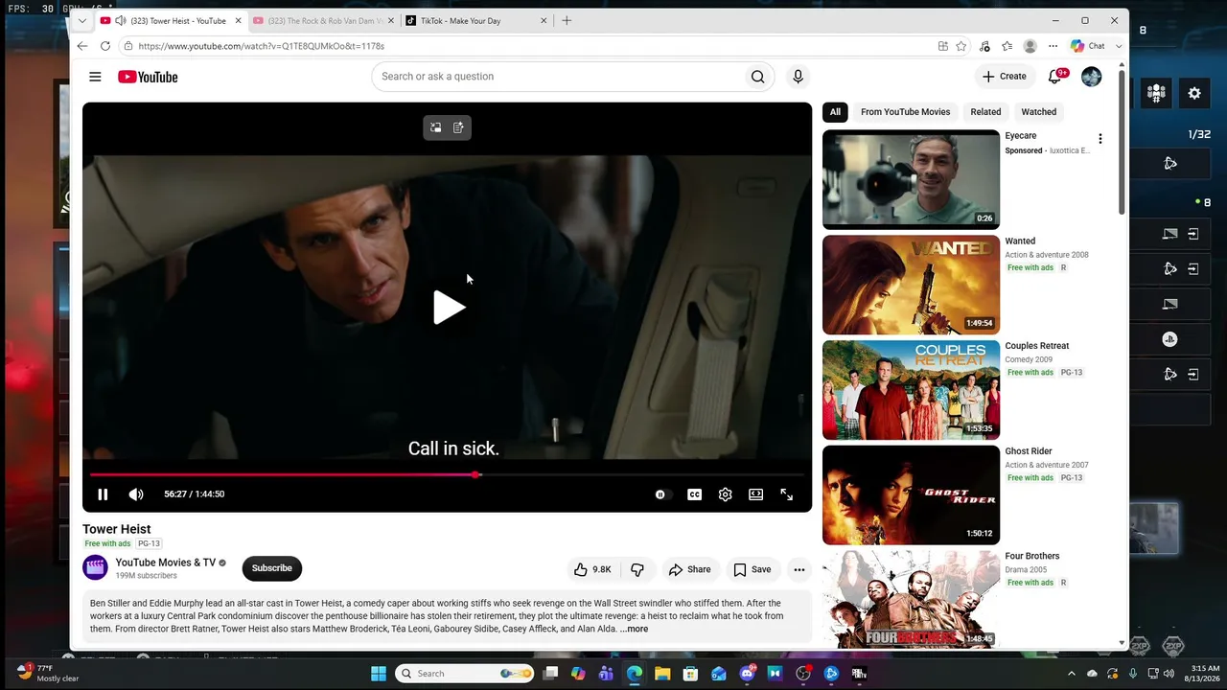Add this page to favorites star
Screen dimensions: 1227x690
961,46
